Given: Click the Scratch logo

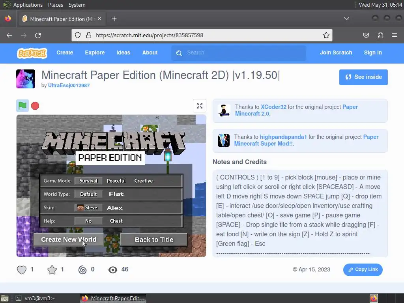Looking at the screenshot, I should coord(32,53).
